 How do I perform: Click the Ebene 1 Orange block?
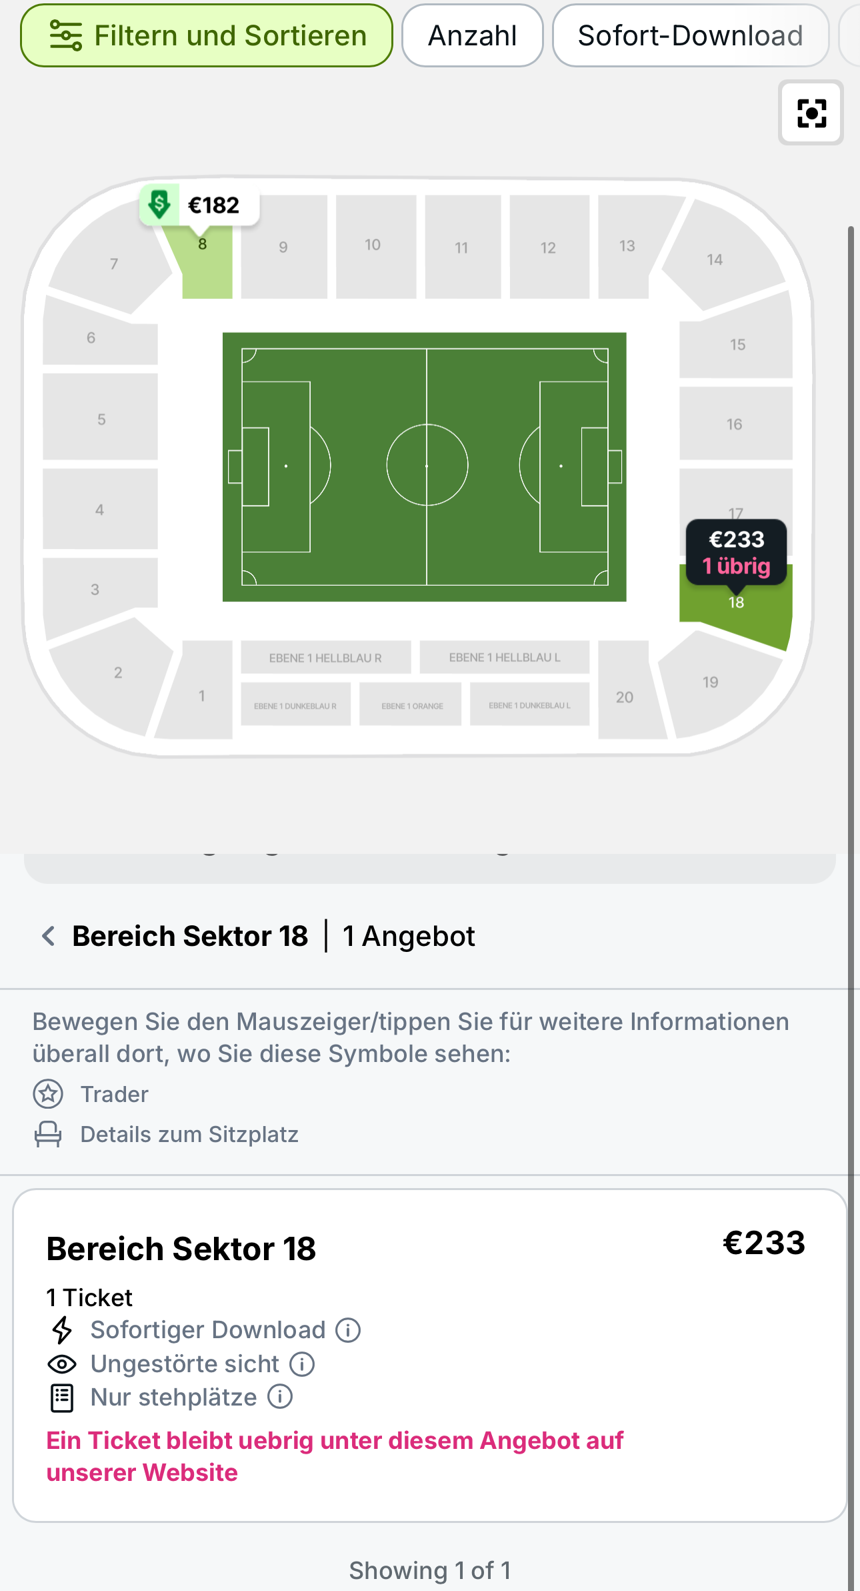point(411,705)
